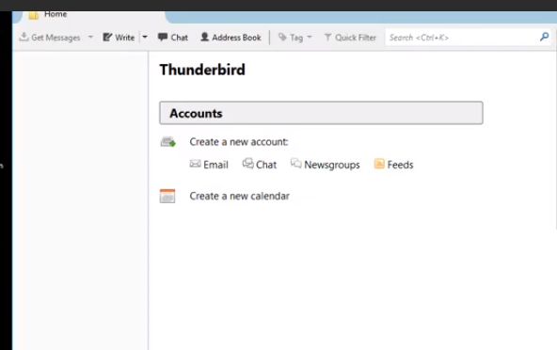Click the magnifying glass search icon

(544, 37)
